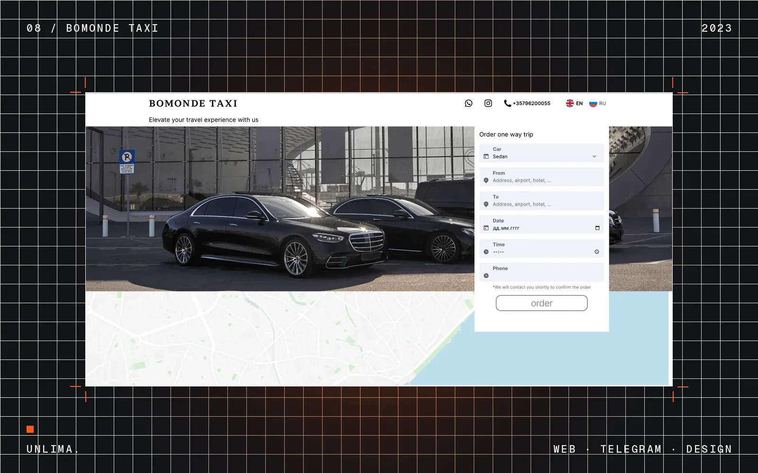Click the Phone number input field
This screenshot has width=758, height=473.
[x=541, y=272]
